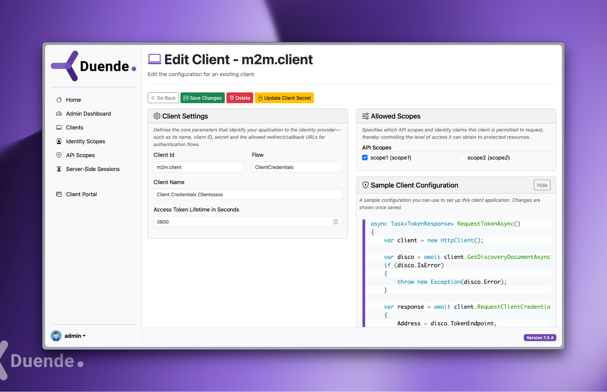Click GetDiscoveryDocumentAsync in the code sample

click(509, 257)
